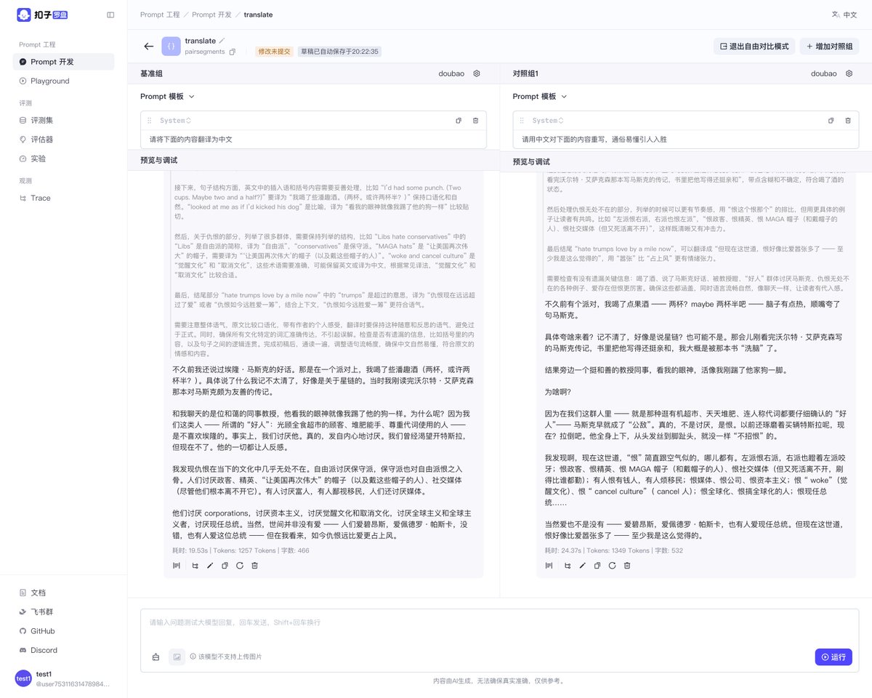Click the translate prompt avatar icon

click(171, 47)
